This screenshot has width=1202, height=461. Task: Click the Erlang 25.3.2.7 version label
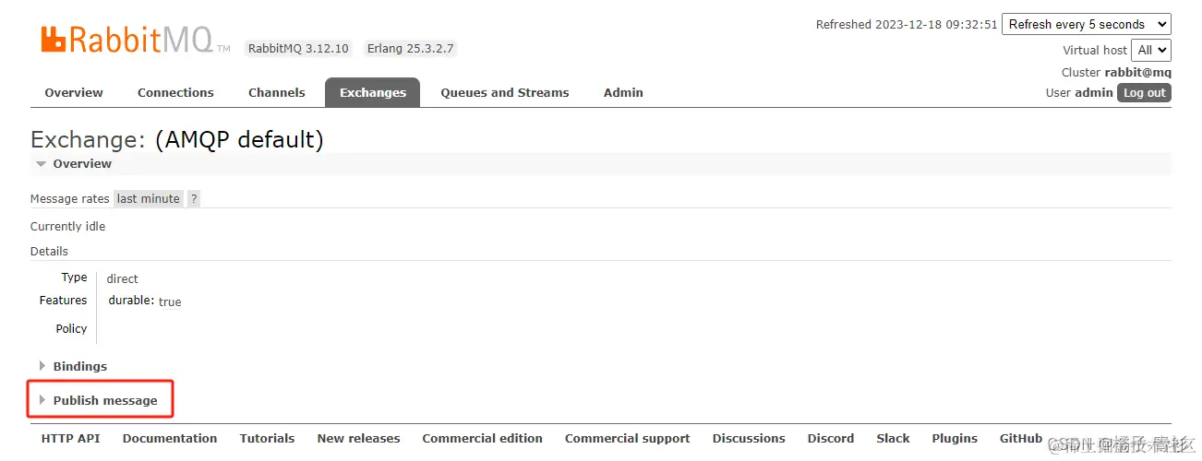click(410, 49)
